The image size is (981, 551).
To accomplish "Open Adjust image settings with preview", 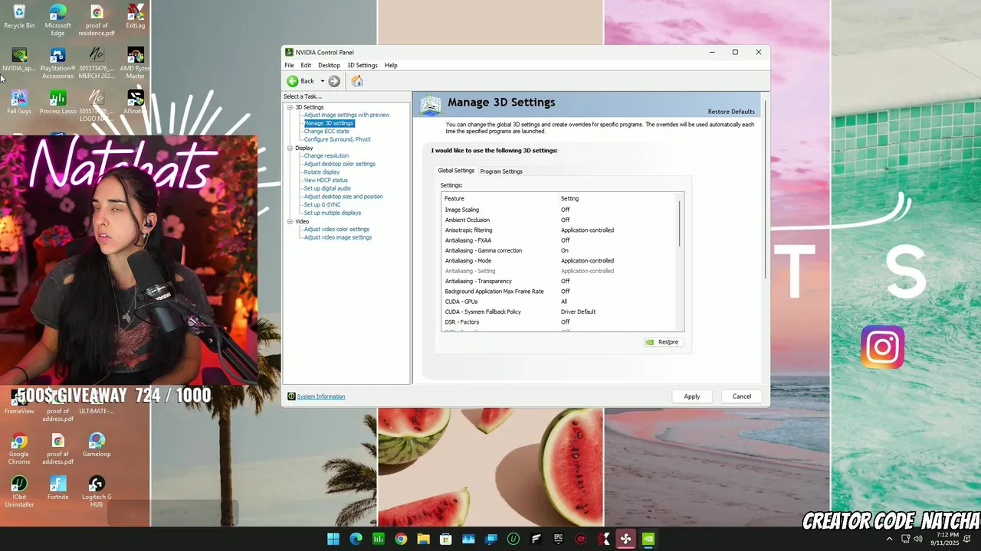I will pos(346,115).
